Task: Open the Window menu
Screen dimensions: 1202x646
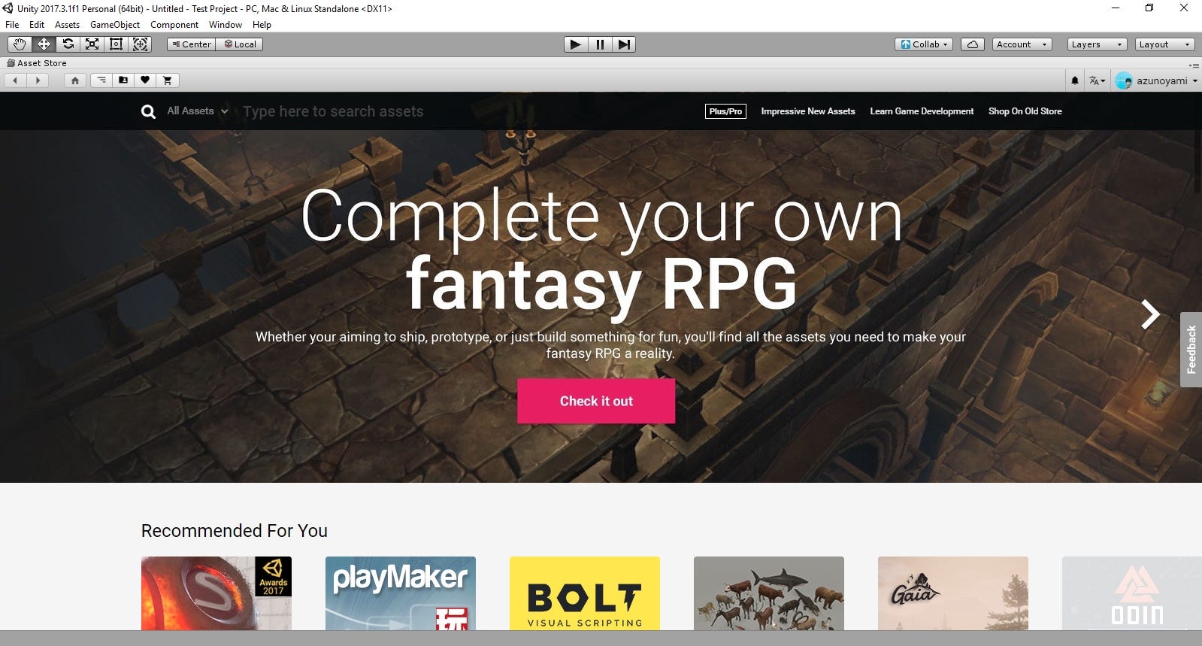Action: coord(226,24)
